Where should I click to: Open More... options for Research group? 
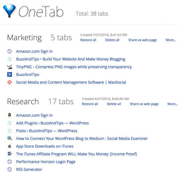tap(173, 104)
